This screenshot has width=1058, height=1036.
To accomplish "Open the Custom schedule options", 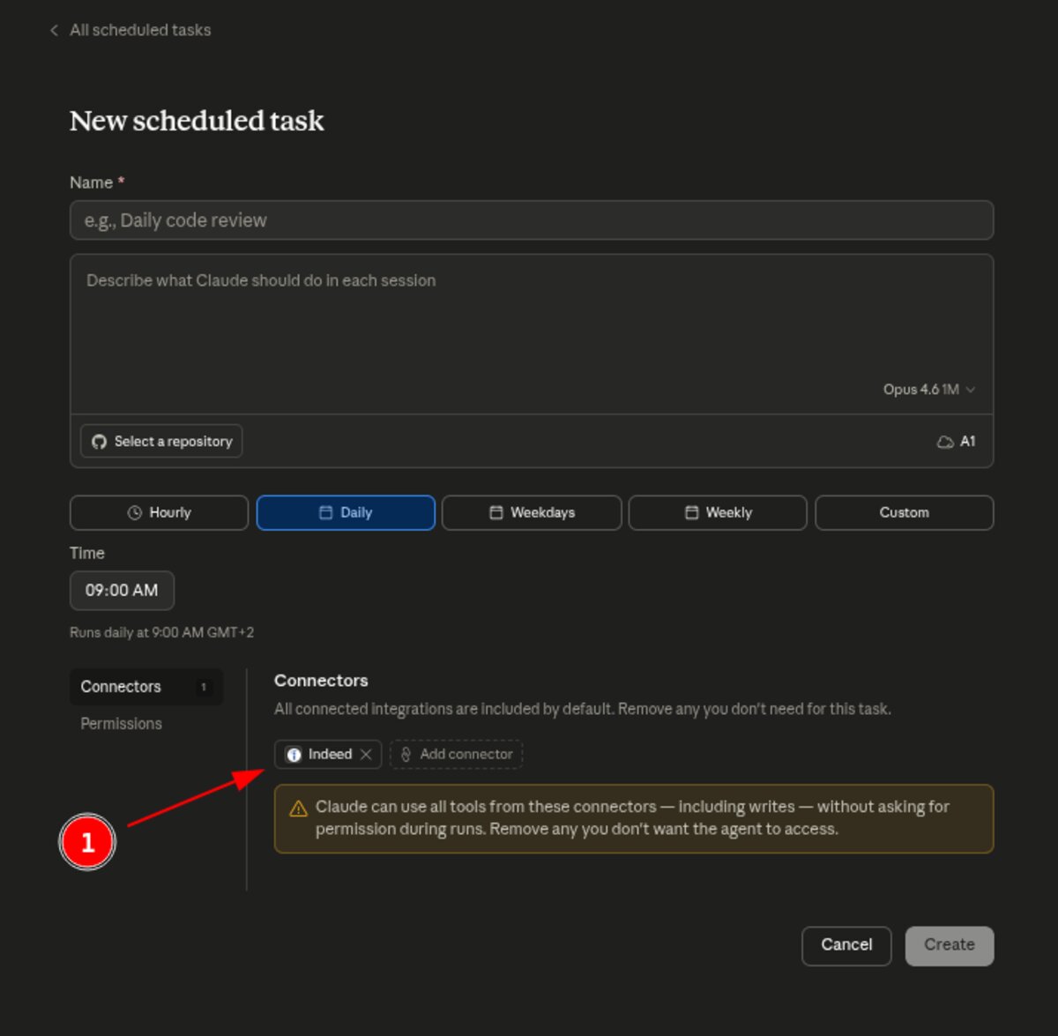I will click(904, 512).
